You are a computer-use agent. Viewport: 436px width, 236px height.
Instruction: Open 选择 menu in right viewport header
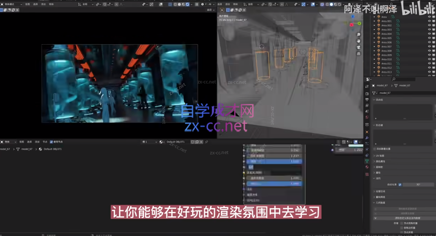coord(220,5)
